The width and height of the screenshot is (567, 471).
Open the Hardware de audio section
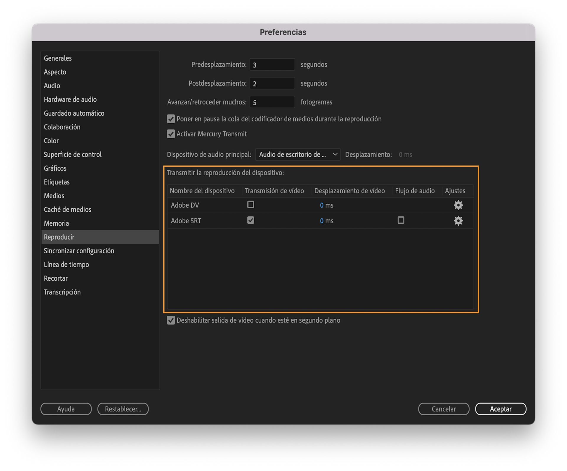coord(70,99)
